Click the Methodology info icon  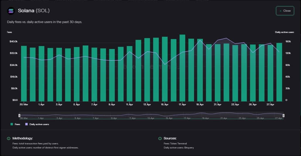click(9, 139)
